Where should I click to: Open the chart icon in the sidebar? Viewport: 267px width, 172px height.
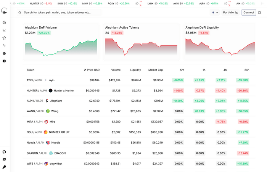click(x=4, y=30)
